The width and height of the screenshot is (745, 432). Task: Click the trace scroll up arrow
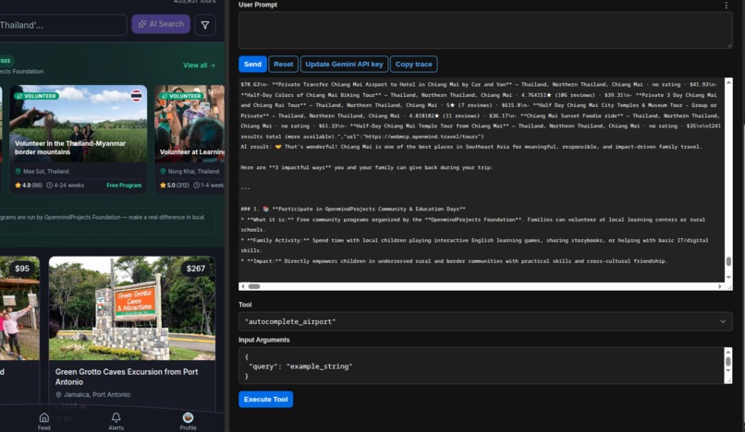(728, 82)
